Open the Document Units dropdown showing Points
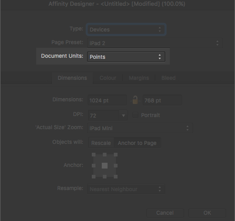 (126, 57)
